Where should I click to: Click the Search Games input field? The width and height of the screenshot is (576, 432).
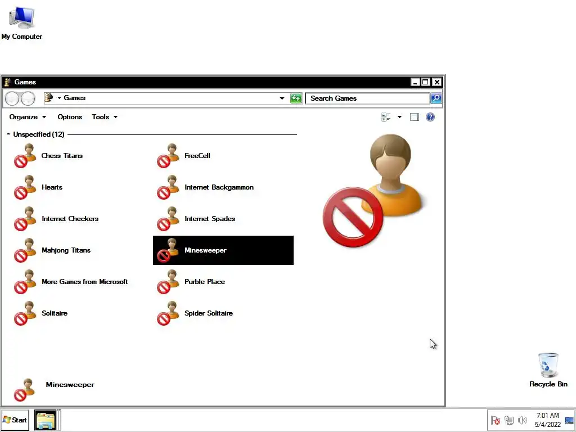[x=367, y=98]
